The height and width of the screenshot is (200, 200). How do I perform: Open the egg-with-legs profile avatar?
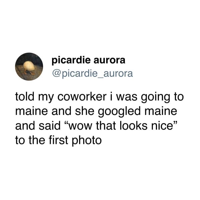[x=29, y=66]
